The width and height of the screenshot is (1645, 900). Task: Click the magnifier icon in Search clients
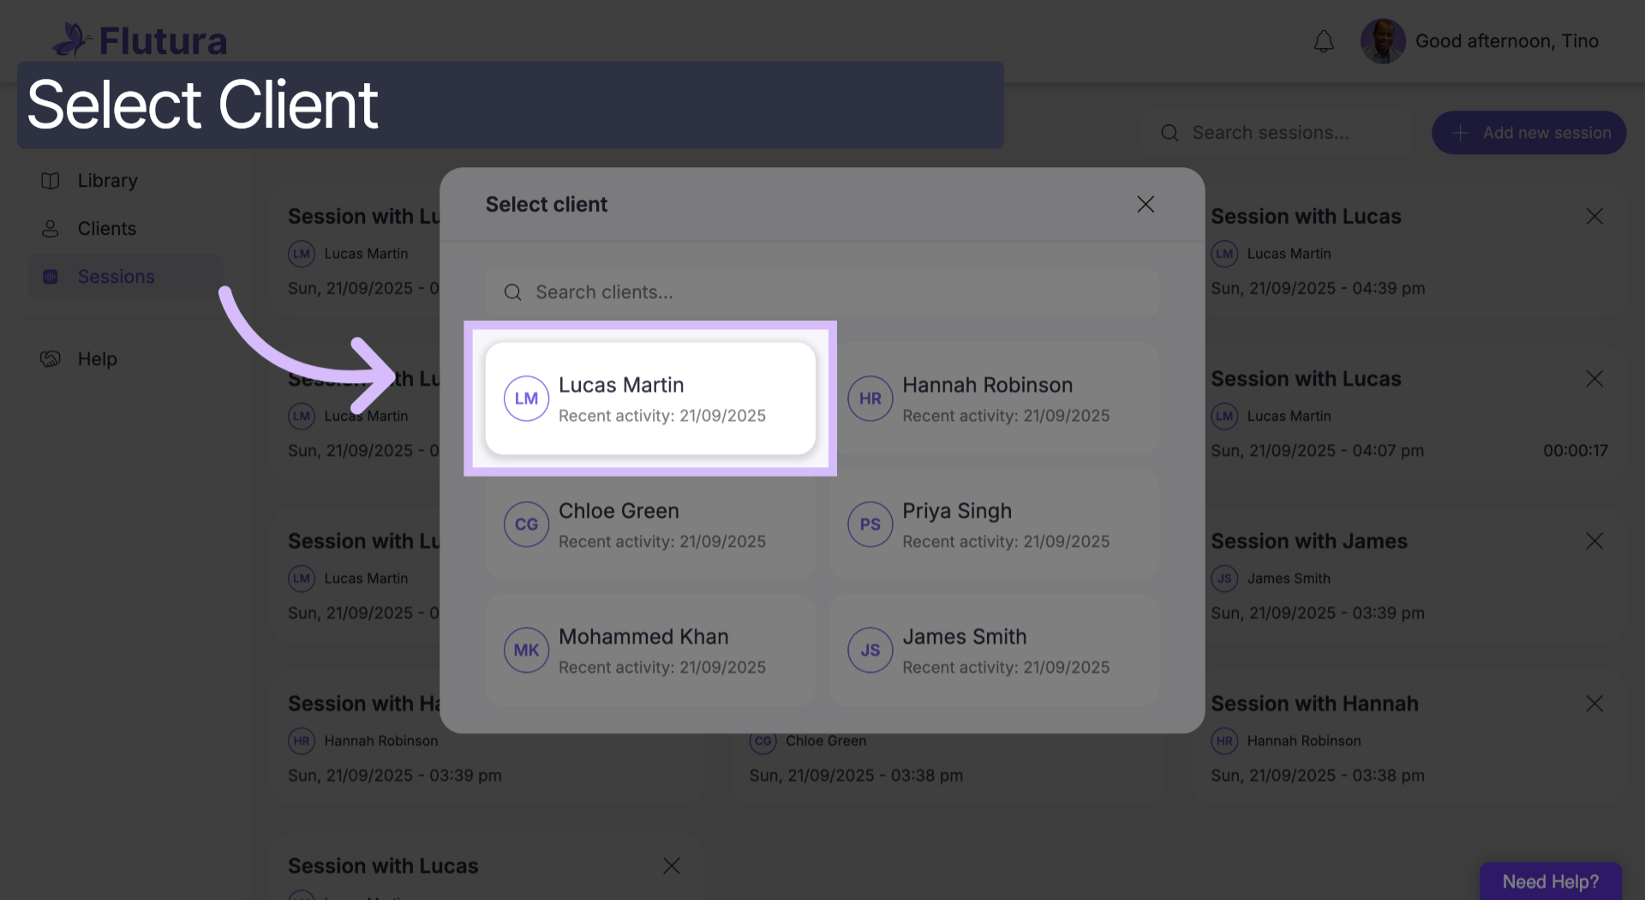(x=513, y=292)
